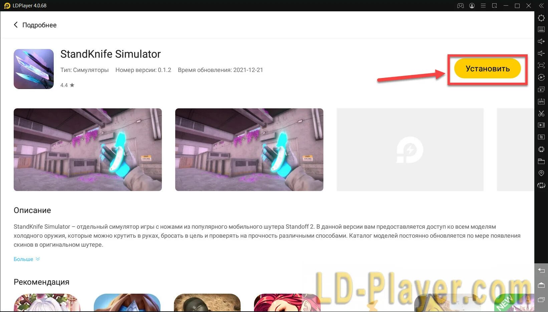Toggle fullscreen mode from sidebar
Screen dimensions: 548x312
tap(541, 65)
